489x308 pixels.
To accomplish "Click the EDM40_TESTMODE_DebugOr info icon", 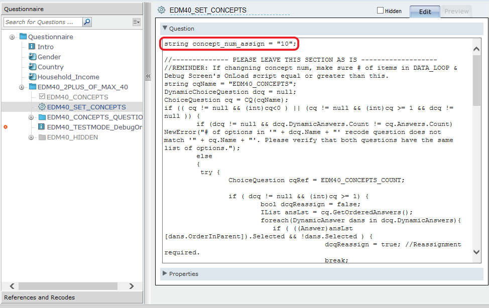I will click(41, 126).
